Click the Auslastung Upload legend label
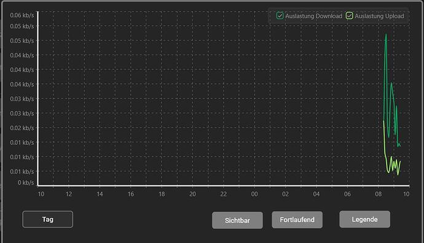424x243 pixels. pyautogui.click(x=379, y=16)
